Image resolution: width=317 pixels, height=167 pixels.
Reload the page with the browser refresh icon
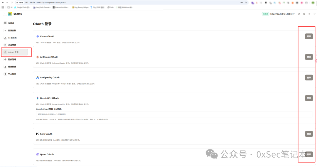click(x=12, y=2)
